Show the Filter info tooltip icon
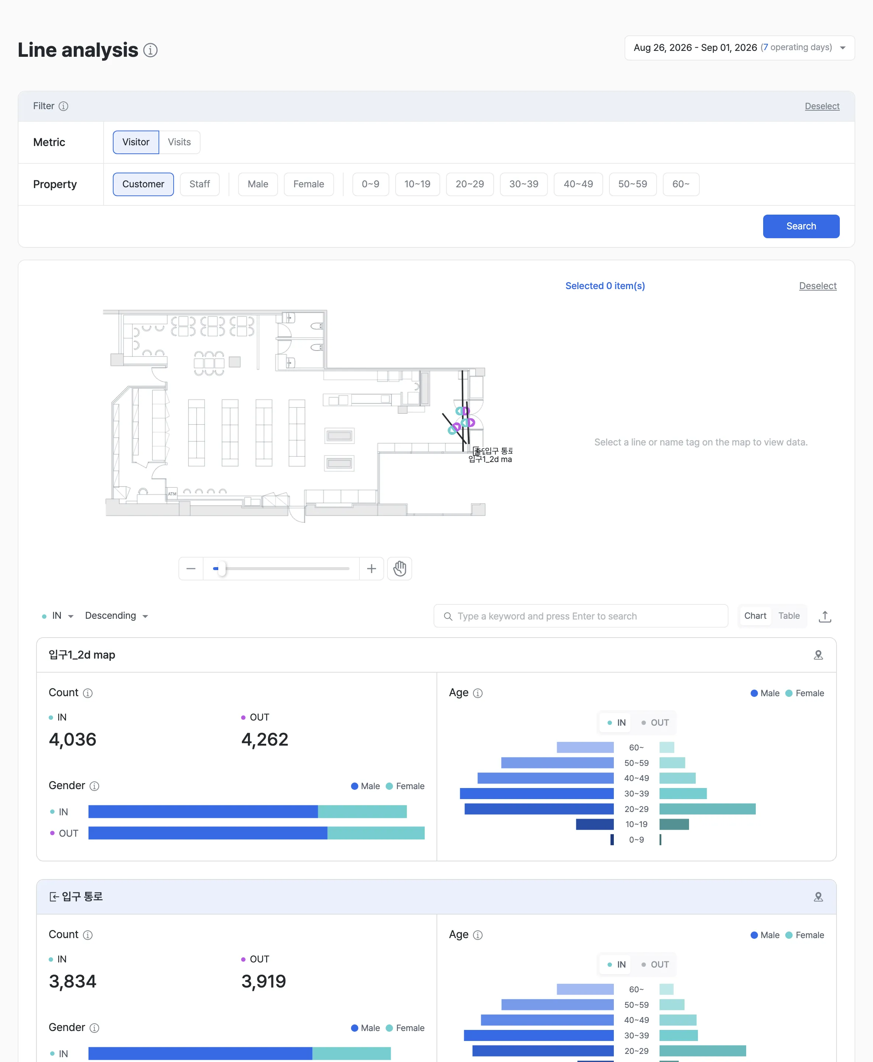This screenshot has width=873, height=1062. coord(63,106)
